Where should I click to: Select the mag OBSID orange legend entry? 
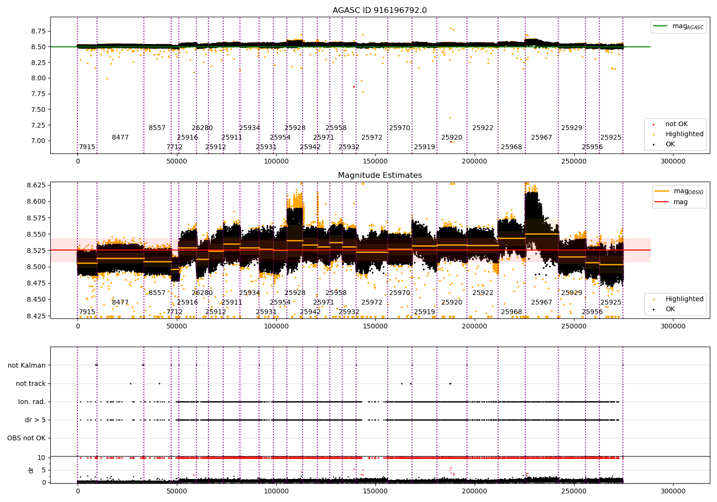(679, 191)
